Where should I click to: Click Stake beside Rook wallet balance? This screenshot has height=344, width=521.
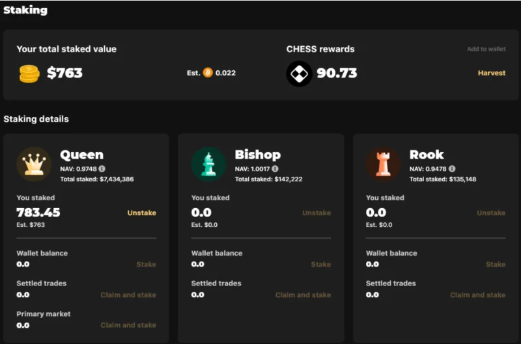coord(496,265)
